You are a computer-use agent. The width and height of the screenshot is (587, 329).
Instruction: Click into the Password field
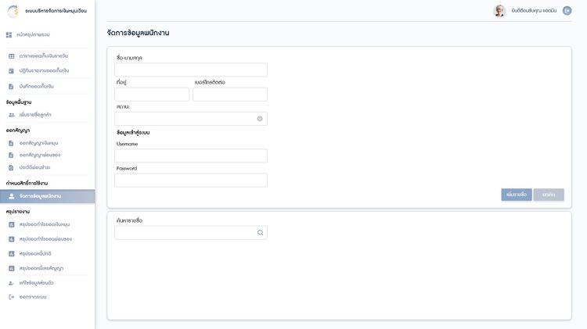191,181
